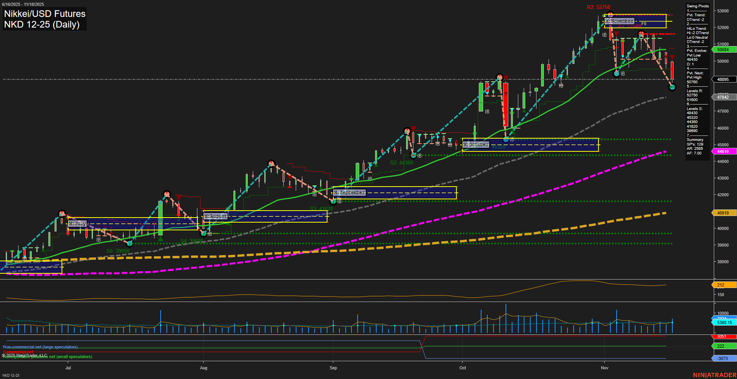
Task: Click the cyan swing-low pivot dot near the M:August box
Action: [x=203, y=233]
